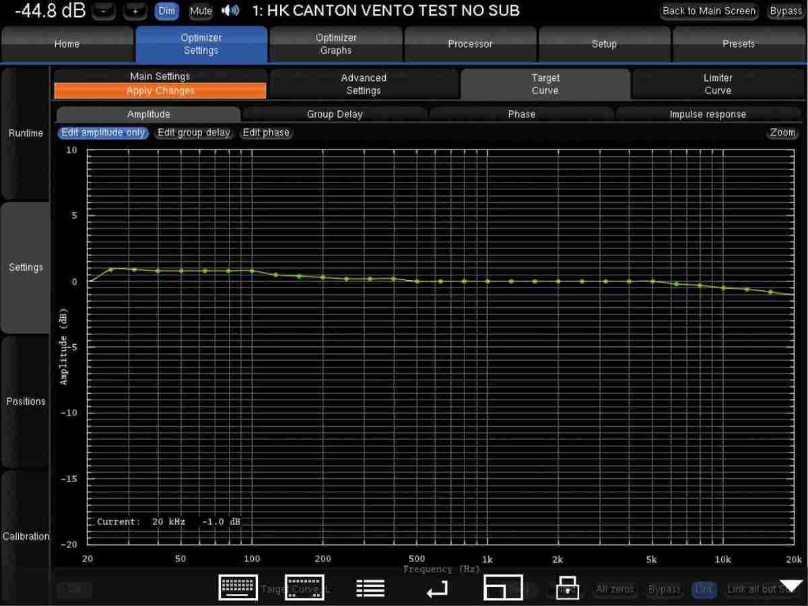Open Main Settings sub-tab
Viewport: 808px width, 606px height.
point(160,76)
